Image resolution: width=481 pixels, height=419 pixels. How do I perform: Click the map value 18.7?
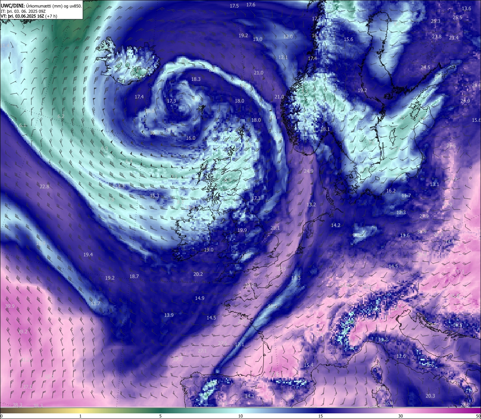pos(134,277)
